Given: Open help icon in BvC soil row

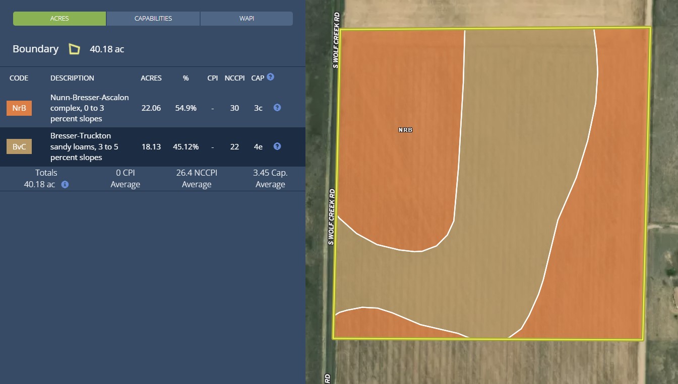Looking at the screenshot, I should pos(277,146).
